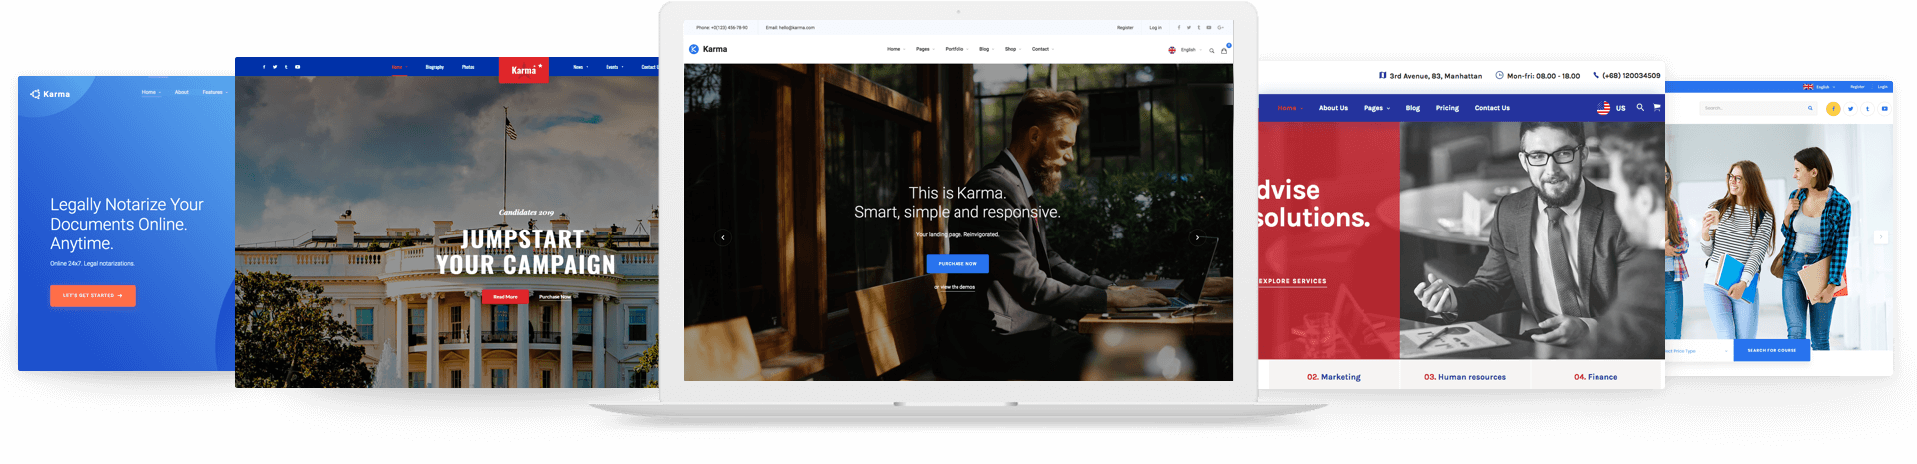This screenshot has width=1917, height=464.
Task: Click Purchase Now link on campaign site
Action: (x=555, y=297)
